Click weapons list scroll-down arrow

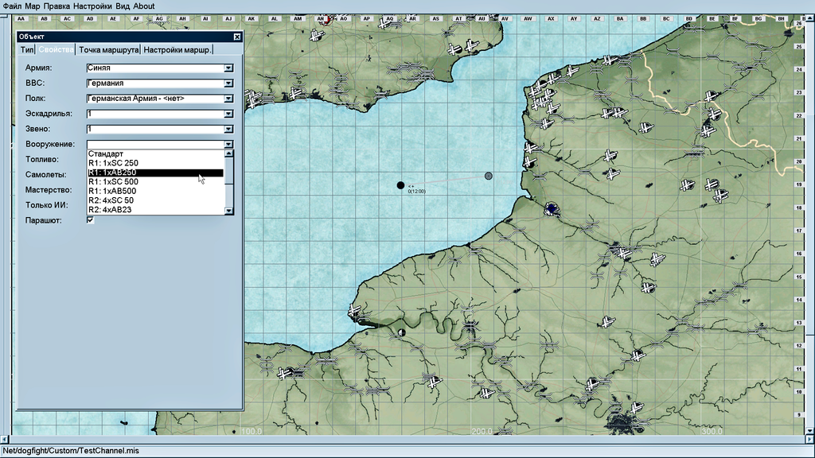click(228, 211)
